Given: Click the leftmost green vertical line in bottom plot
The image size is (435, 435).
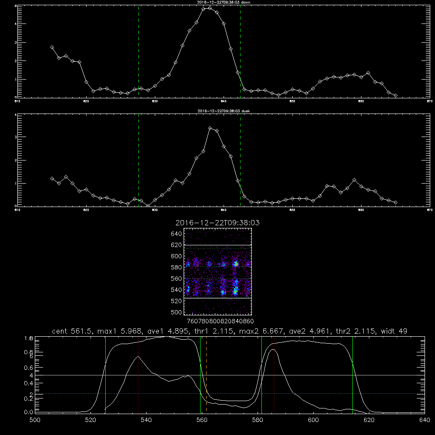Looking at the screenshot, I should [105, 375].
